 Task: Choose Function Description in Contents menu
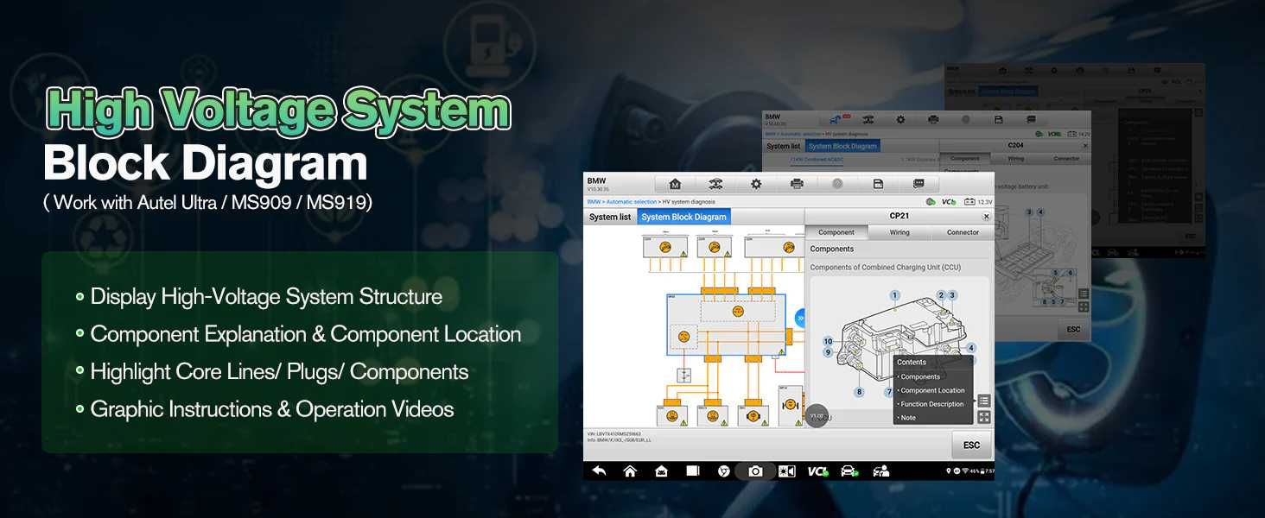point(933,404)
